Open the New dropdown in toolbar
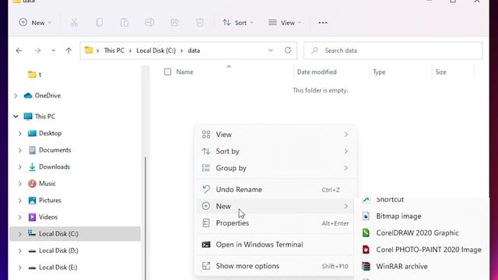The image size is (498, 280). (35, 23)
